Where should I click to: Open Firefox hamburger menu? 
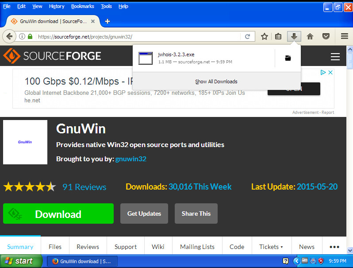coord(345,36)
